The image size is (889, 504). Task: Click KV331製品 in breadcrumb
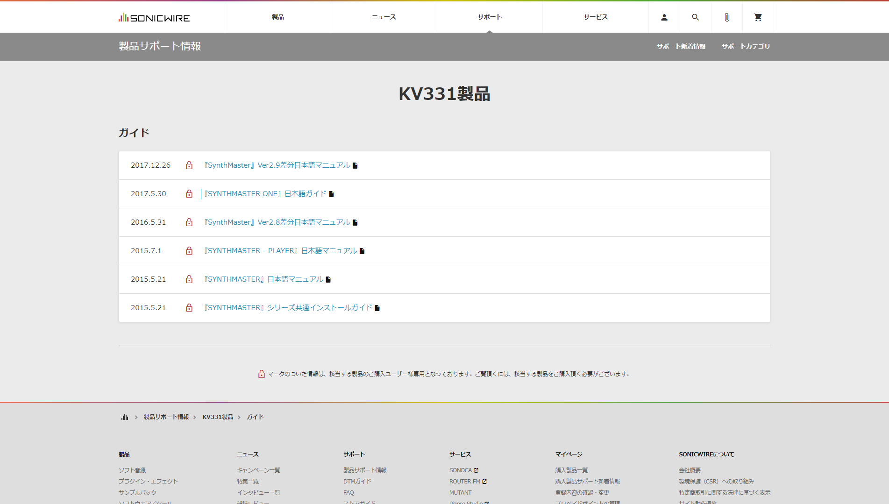pos(218,417)
